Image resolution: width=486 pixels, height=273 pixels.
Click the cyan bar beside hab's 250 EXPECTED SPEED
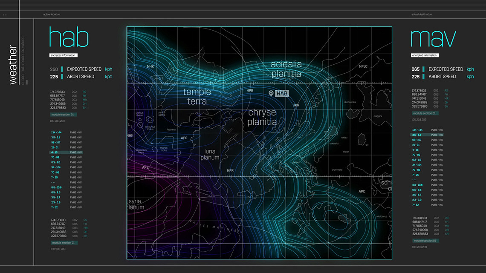point(62,69)
